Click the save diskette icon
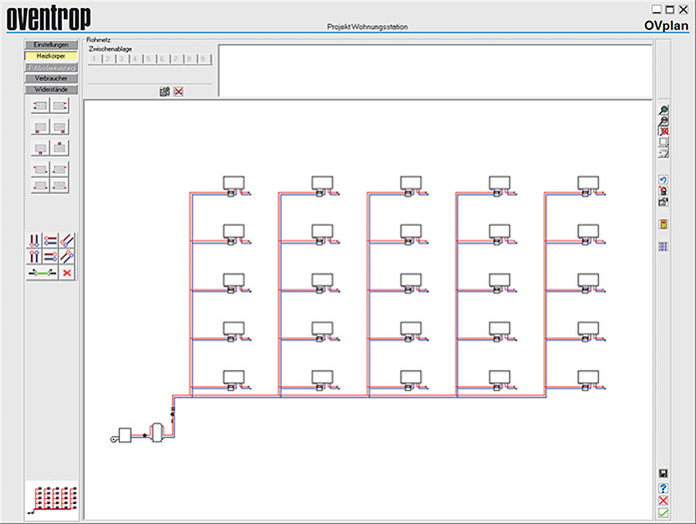The height and width of the screenshot is (524, 696). pos(664,473)
